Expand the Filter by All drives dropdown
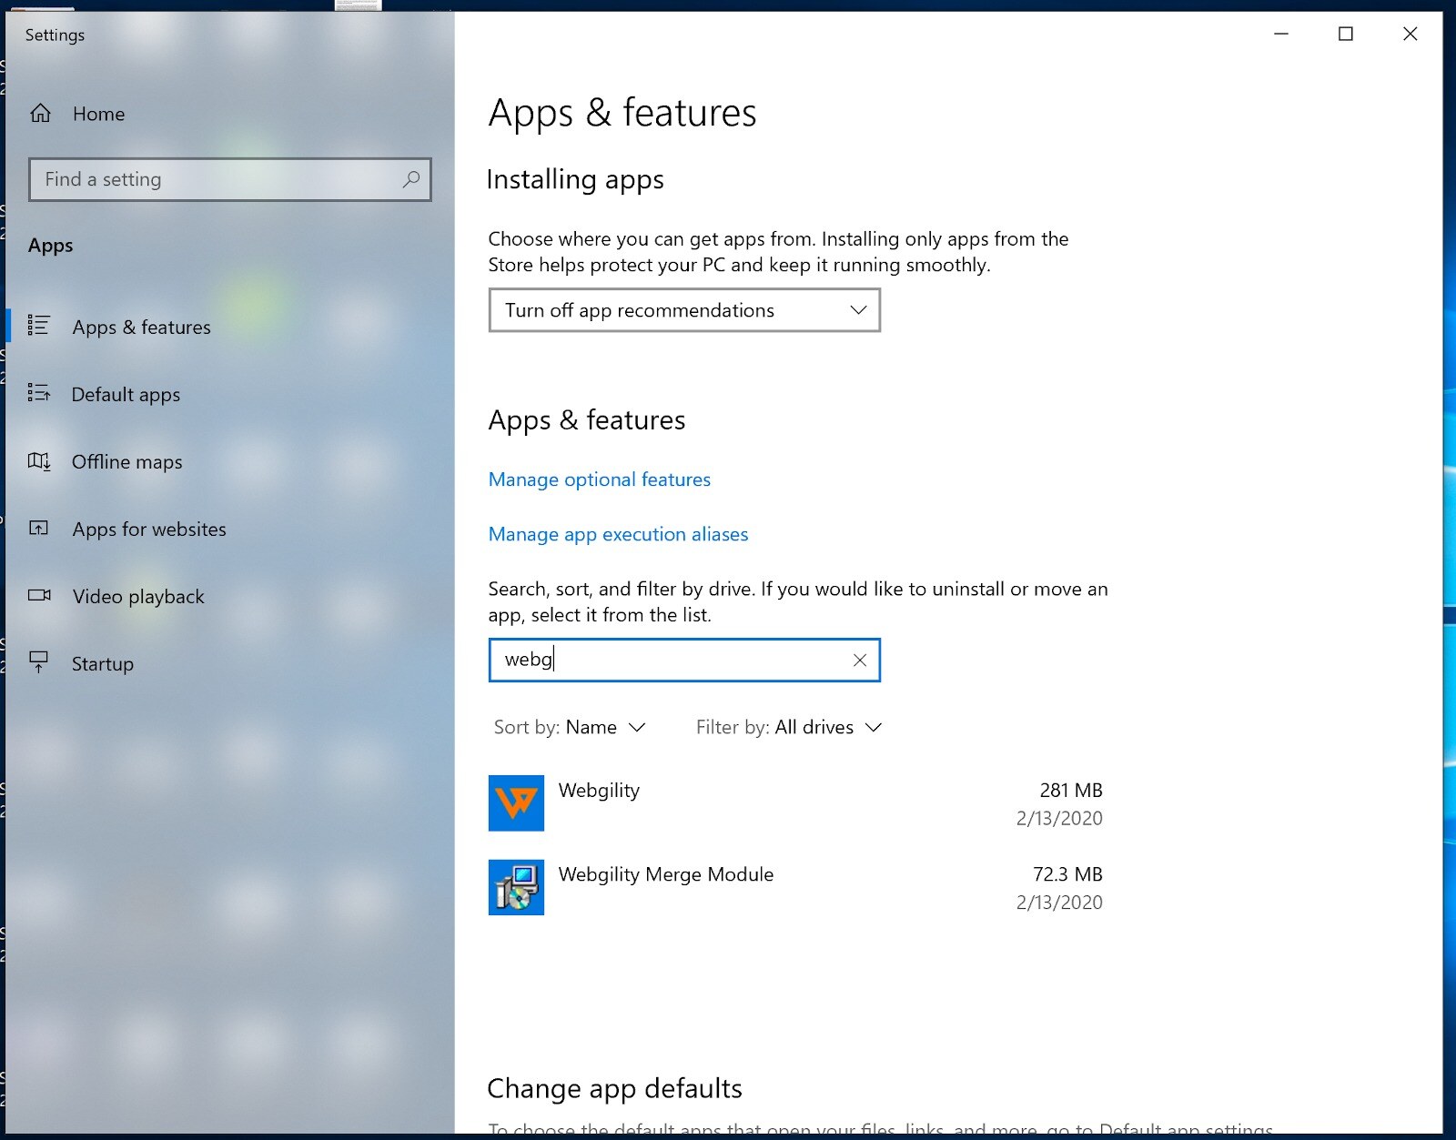This screenshot has width=1456, height=1140. coord(789,727)
